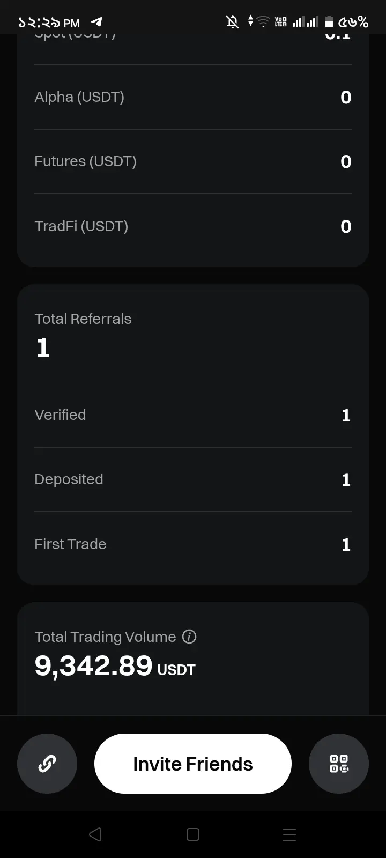Click the Invite Friends button
The width and height of the screenshot is (386, 858).
click(193, 764)
